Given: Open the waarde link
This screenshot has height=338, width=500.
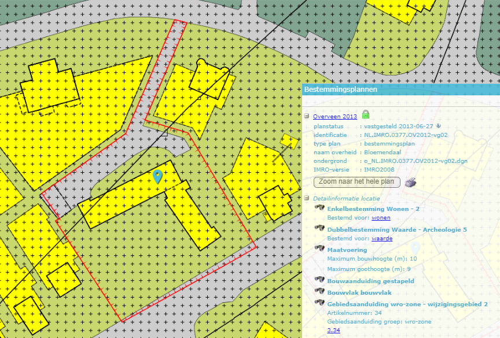Looking at the screenshot, I should [x=382, y=239].
